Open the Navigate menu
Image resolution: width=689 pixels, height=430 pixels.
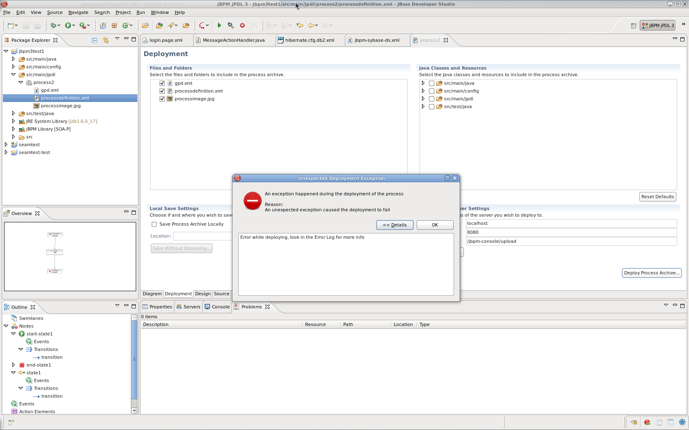point(78,12)
